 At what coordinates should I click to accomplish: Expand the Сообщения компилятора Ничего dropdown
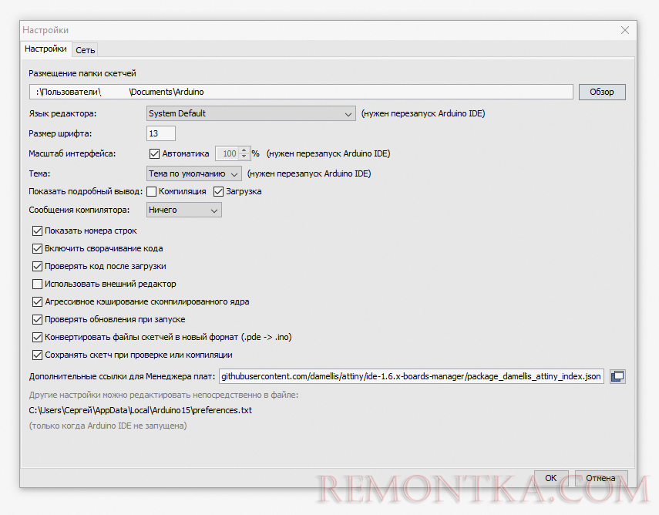pyautogui.click(x=184, y=210)
